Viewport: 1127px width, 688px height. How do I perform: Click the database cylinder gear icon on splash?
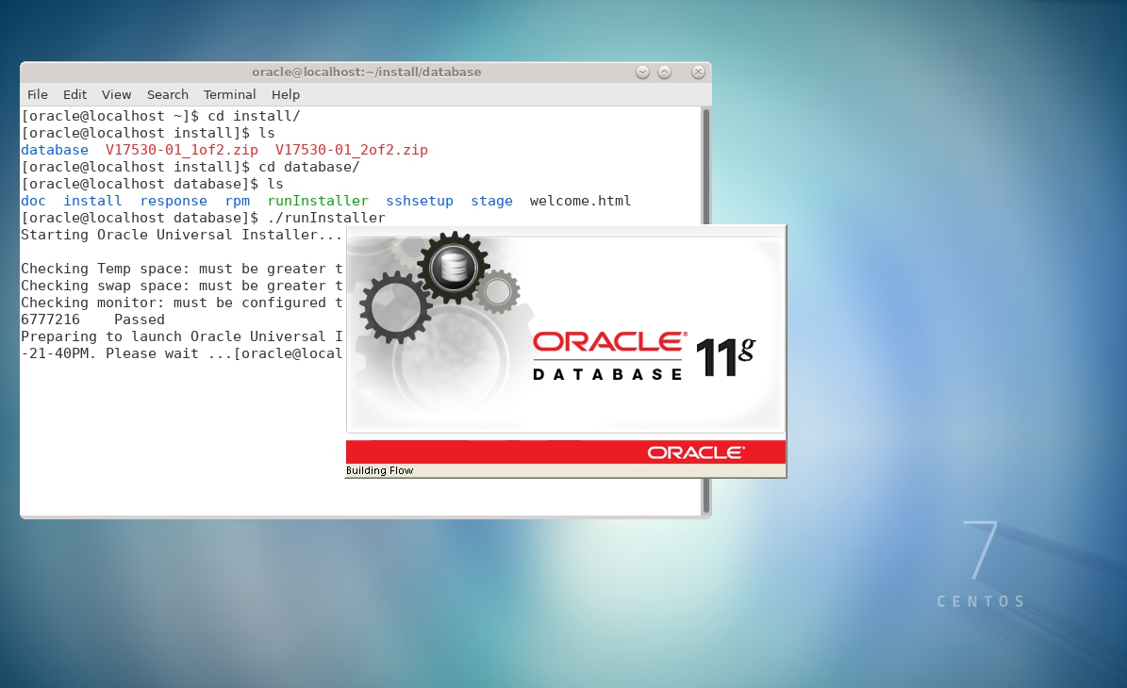click(454, 268)
